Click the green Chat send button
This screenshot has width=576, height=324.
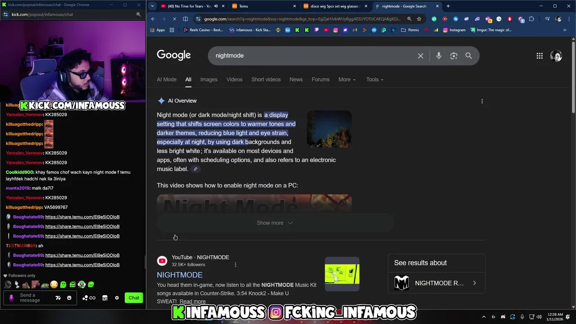[x=134, y=298]
